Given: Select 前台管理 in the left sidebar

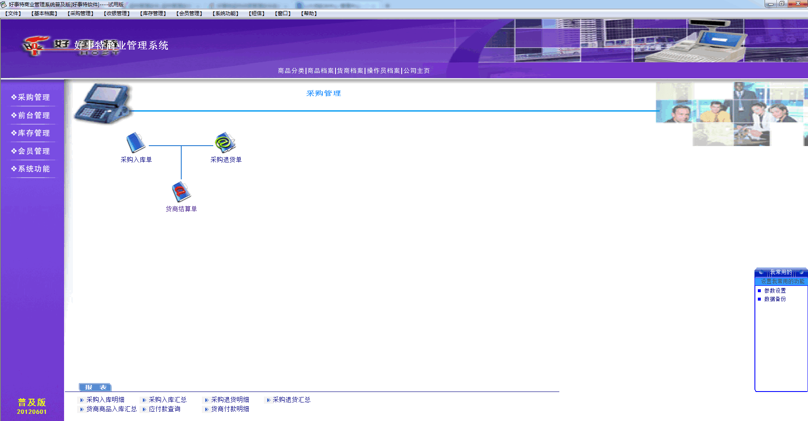Looking at the screenshot, I should [x=33, y=115].
